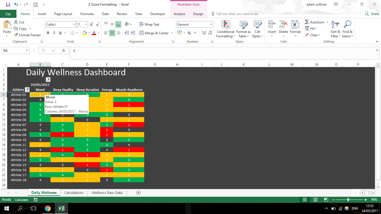The width and height of the screenshot is (381, 214).
Task: Open the Athlete filter dropdown
Action: pyautogui.click(x=27, y=90)
